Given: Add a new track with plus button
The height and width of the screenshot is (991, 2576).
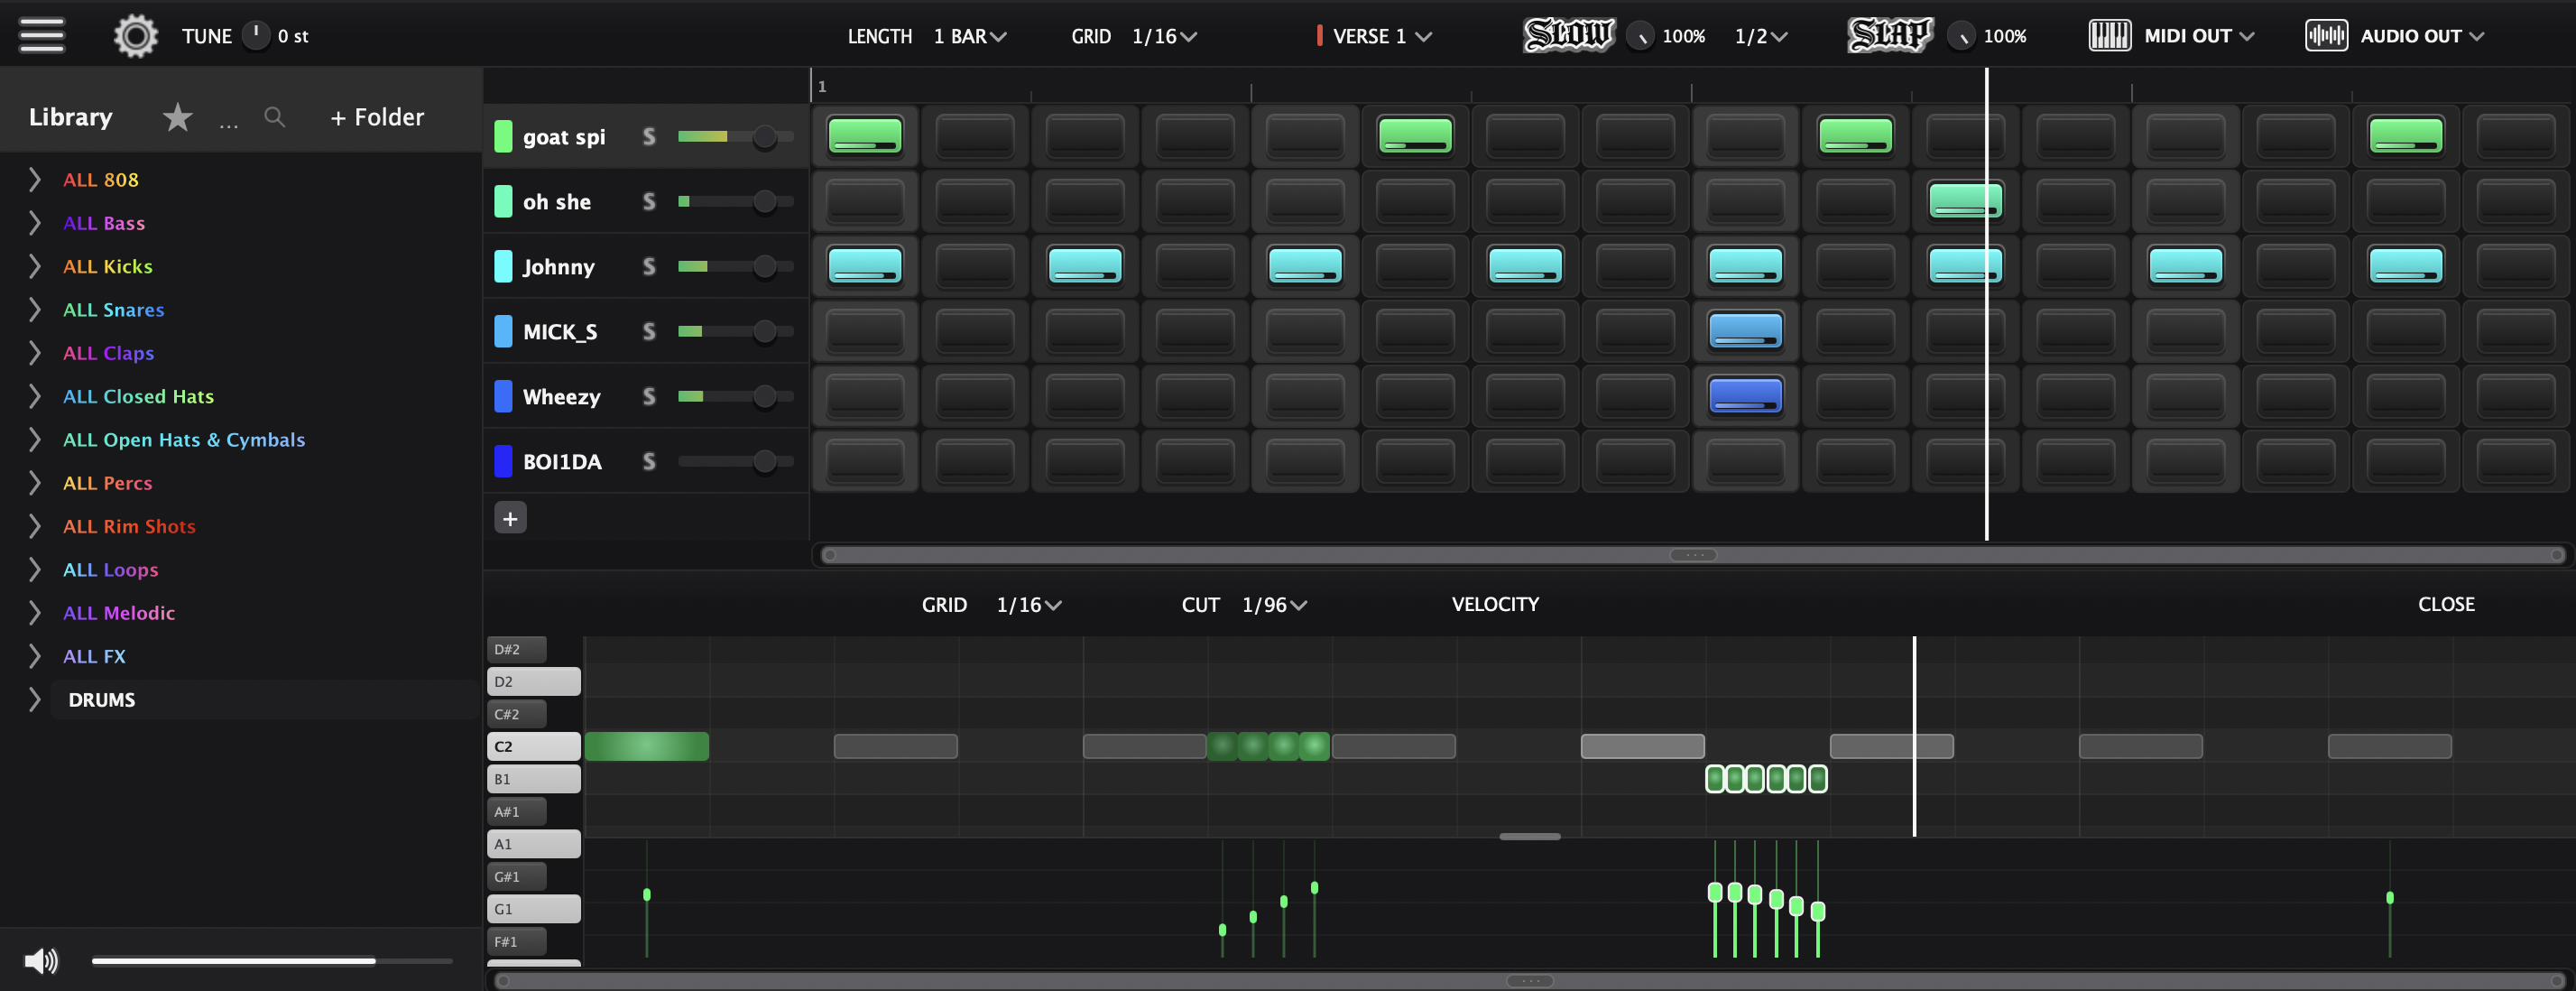Looking at the screenshot, I should (510, 518).
